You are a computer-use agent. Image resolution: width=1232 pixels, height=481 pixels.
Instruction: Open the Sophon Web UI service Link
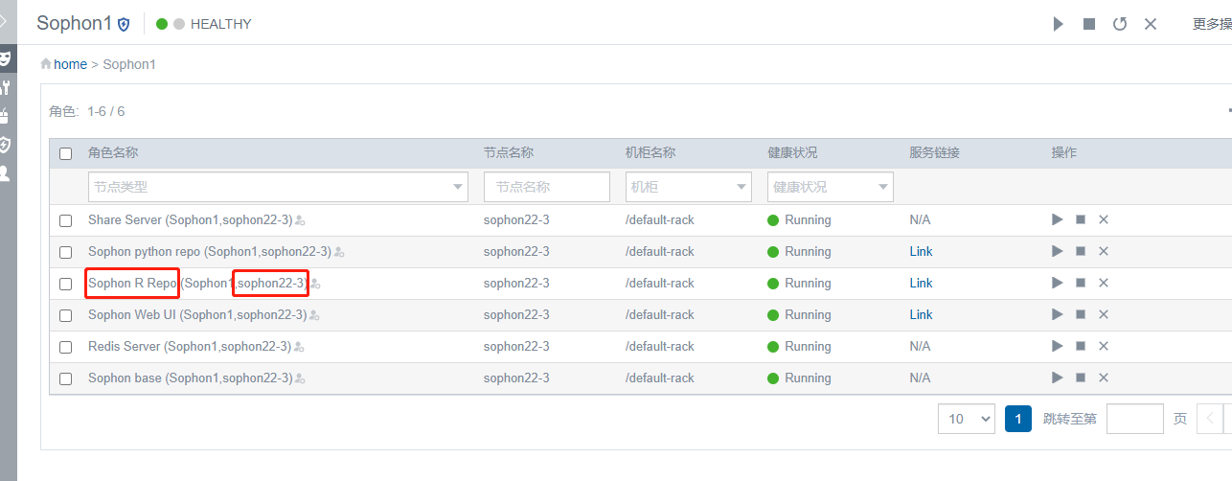[921, 314]
